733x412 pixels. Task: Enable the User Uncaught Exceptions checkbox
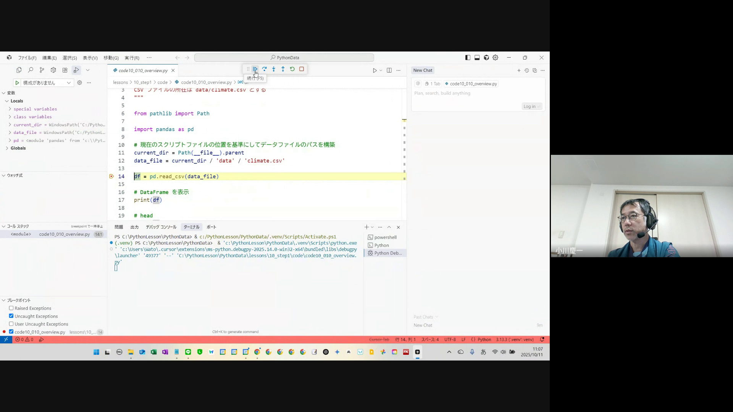coord(11,324)
